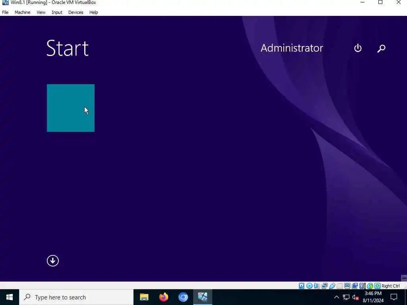
Task: Click the virtualization features V indicator
Action: (362, 286)
